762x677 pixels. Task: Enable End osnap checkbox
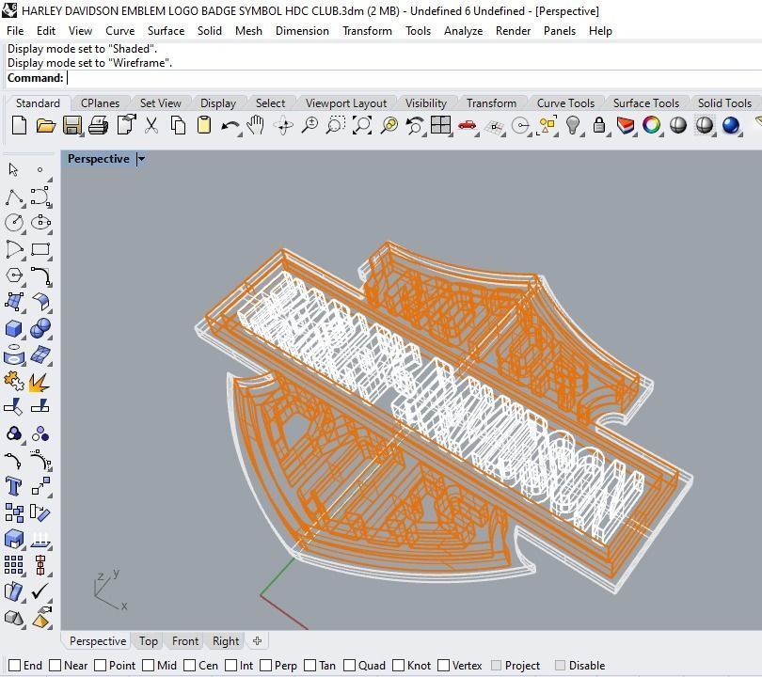coord(15,665)
